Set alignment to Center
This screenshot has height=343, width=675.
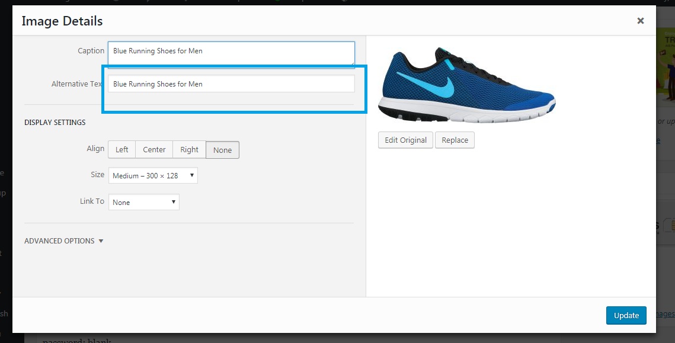tap(154, 150)
